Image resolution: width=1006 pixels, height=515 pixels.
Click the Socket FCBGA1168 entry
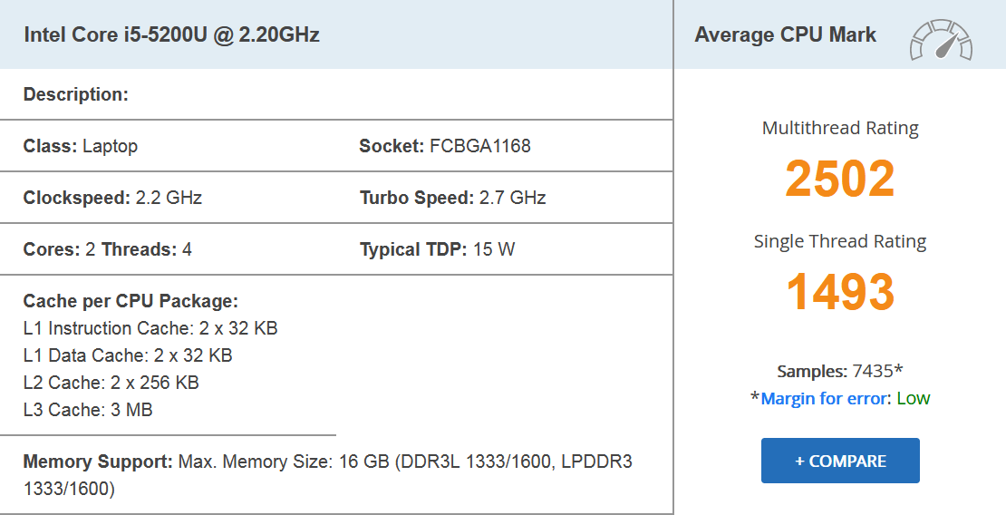click(x=445, y=146)
